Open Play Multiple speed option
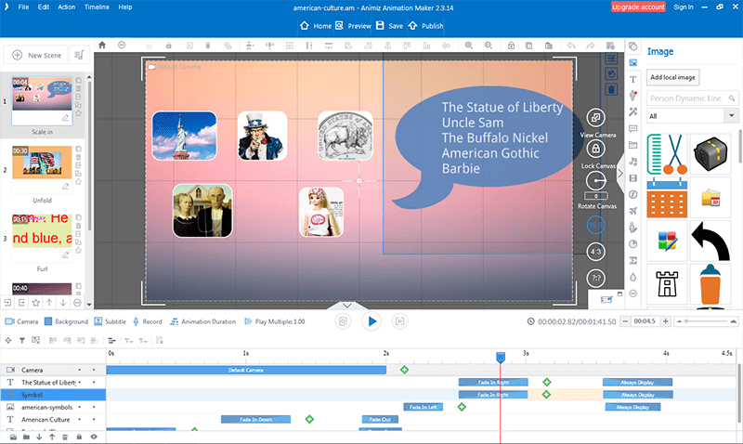 coord(275,321)
